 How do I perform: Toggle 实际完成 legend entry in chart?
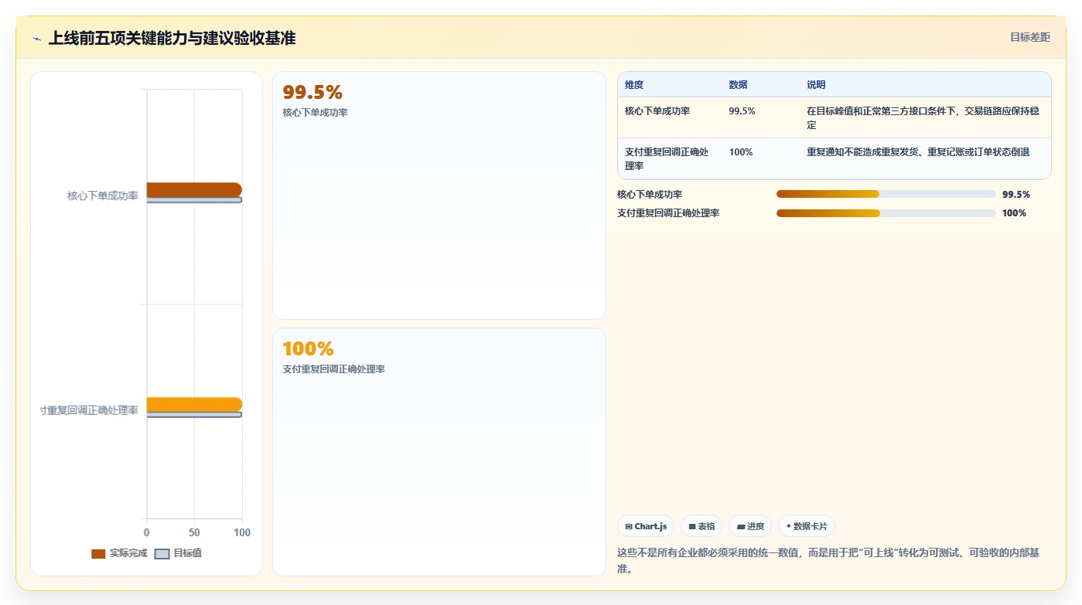pyautogui.click(x=119, y=553)
